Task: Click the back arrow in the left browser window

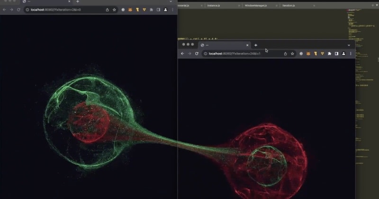Action: [x=5, y=9]
